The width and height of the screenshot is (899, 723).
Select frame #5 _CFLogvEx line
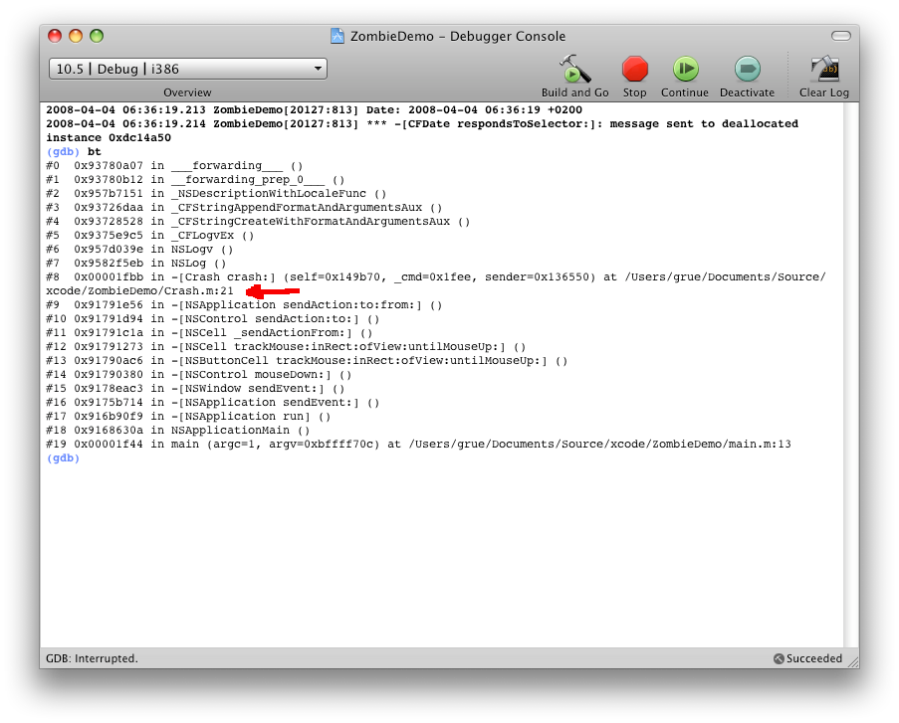[x=149, y=236]
